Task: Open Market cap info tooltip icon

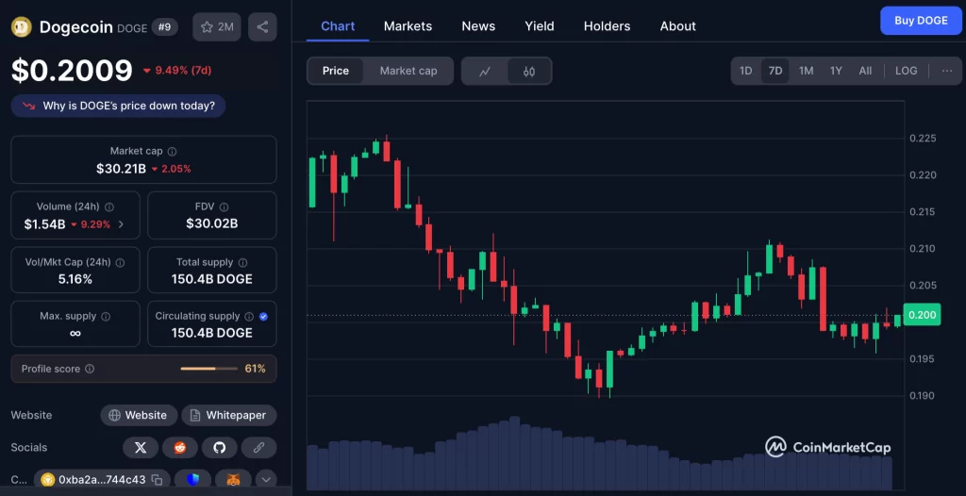Action: click(173, 151)
